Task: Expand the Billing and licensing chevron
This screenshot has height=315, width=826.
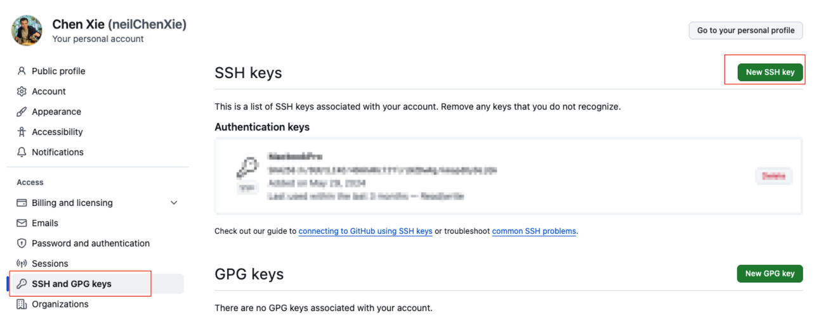Action: [174, 203]
